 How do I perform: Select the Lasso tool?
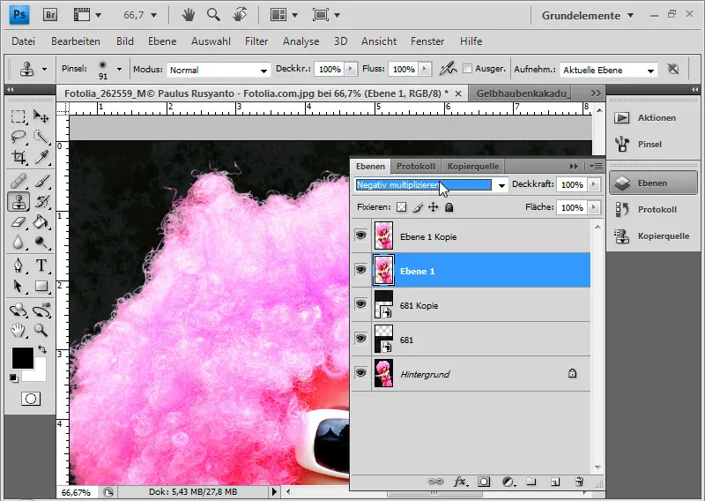[x=18, y=137]
